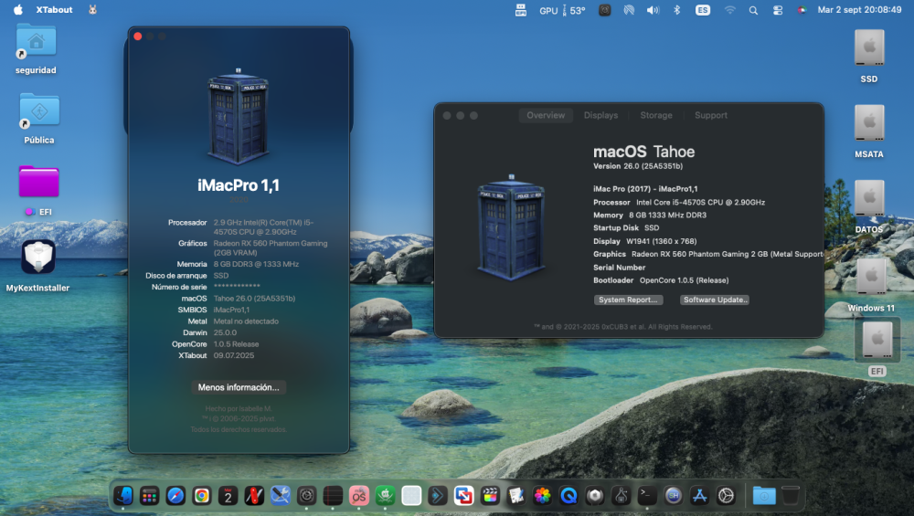Open the green pirate Apple app in Dock

click(x=385, y=496)
